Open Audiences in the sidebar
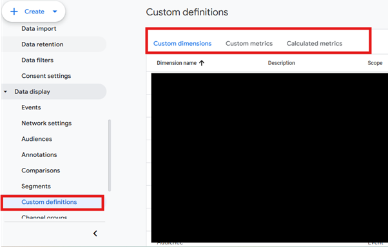The height and width of the screenshot is (247, 388). click(37, 139)
